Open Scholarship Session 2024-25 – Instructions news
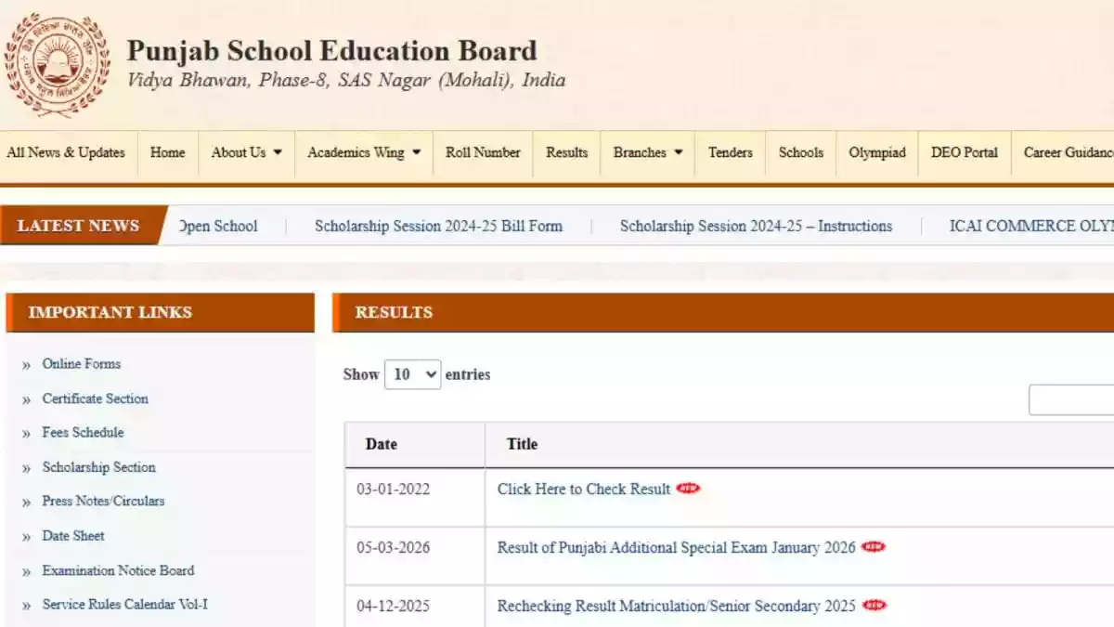 (756, 226)
